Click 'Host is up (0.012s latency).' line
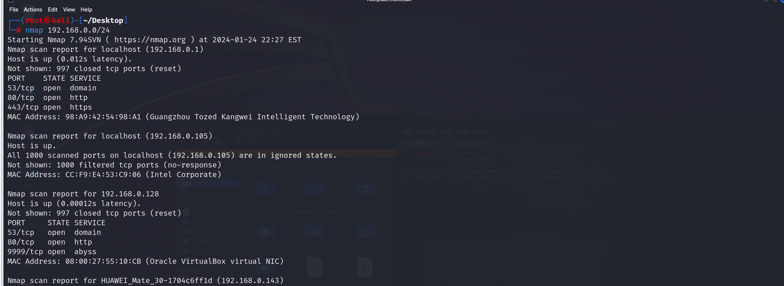The height and width of the screenshot is (286, 784). click(x=70, y=59)
